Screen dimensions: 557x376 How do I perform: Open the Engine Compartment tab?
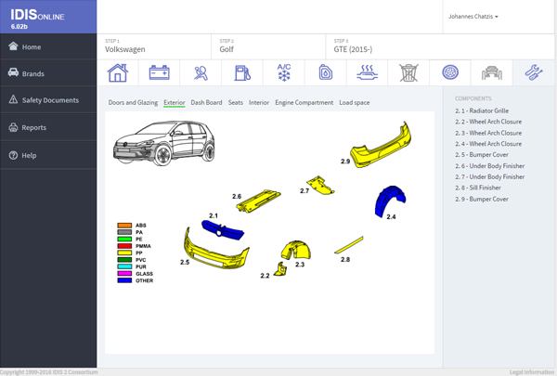tap(304, 102)
